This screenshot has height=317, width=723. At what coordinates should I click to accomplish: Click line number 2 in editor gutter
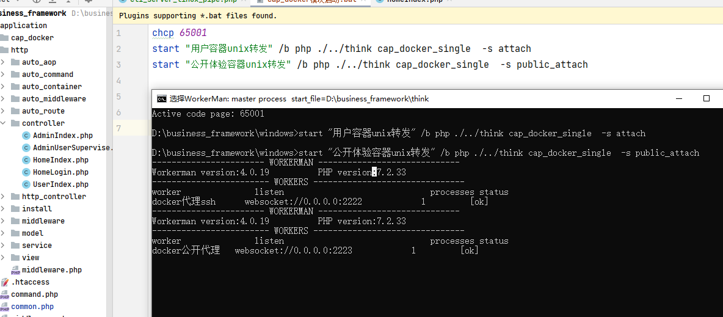[119, 49]
